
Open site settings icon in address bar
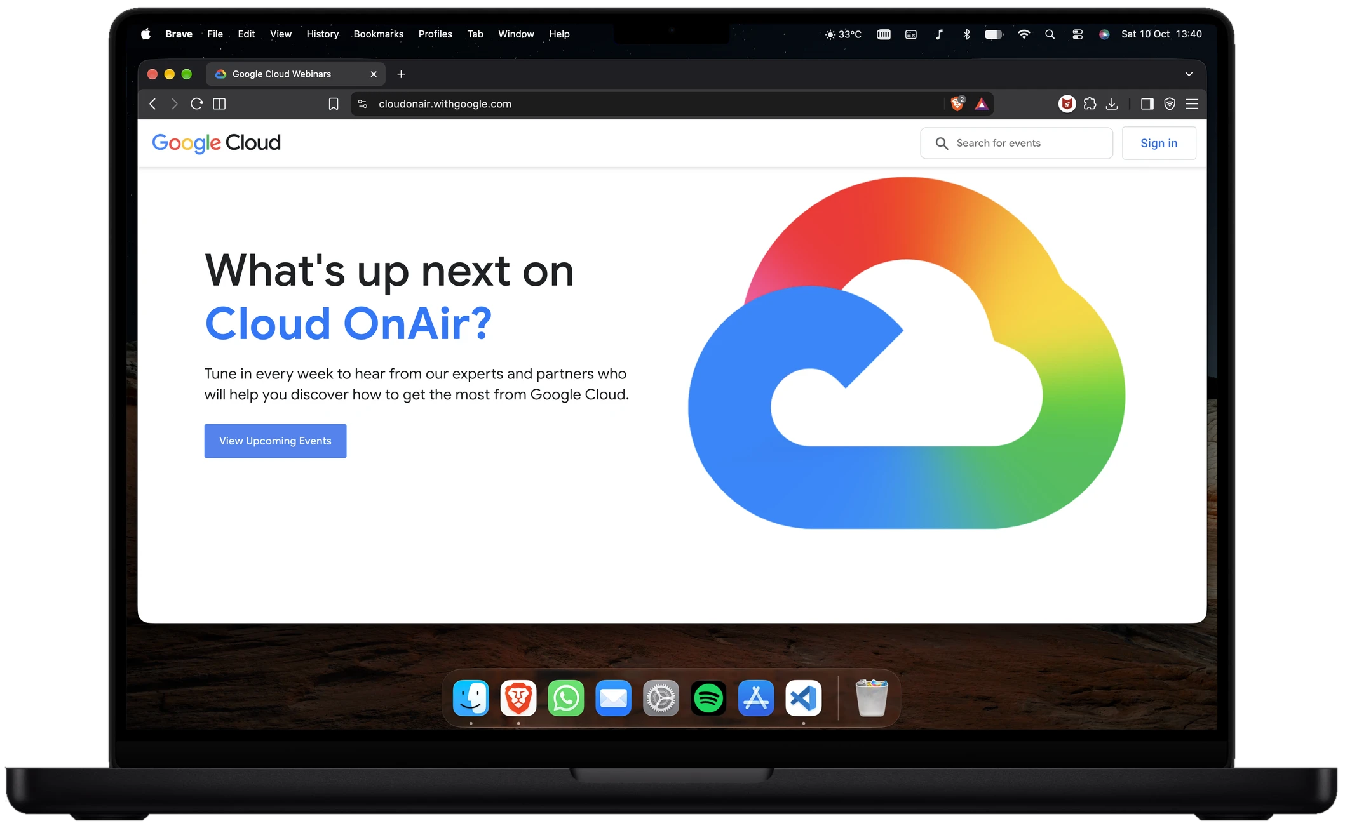(363, 104)
